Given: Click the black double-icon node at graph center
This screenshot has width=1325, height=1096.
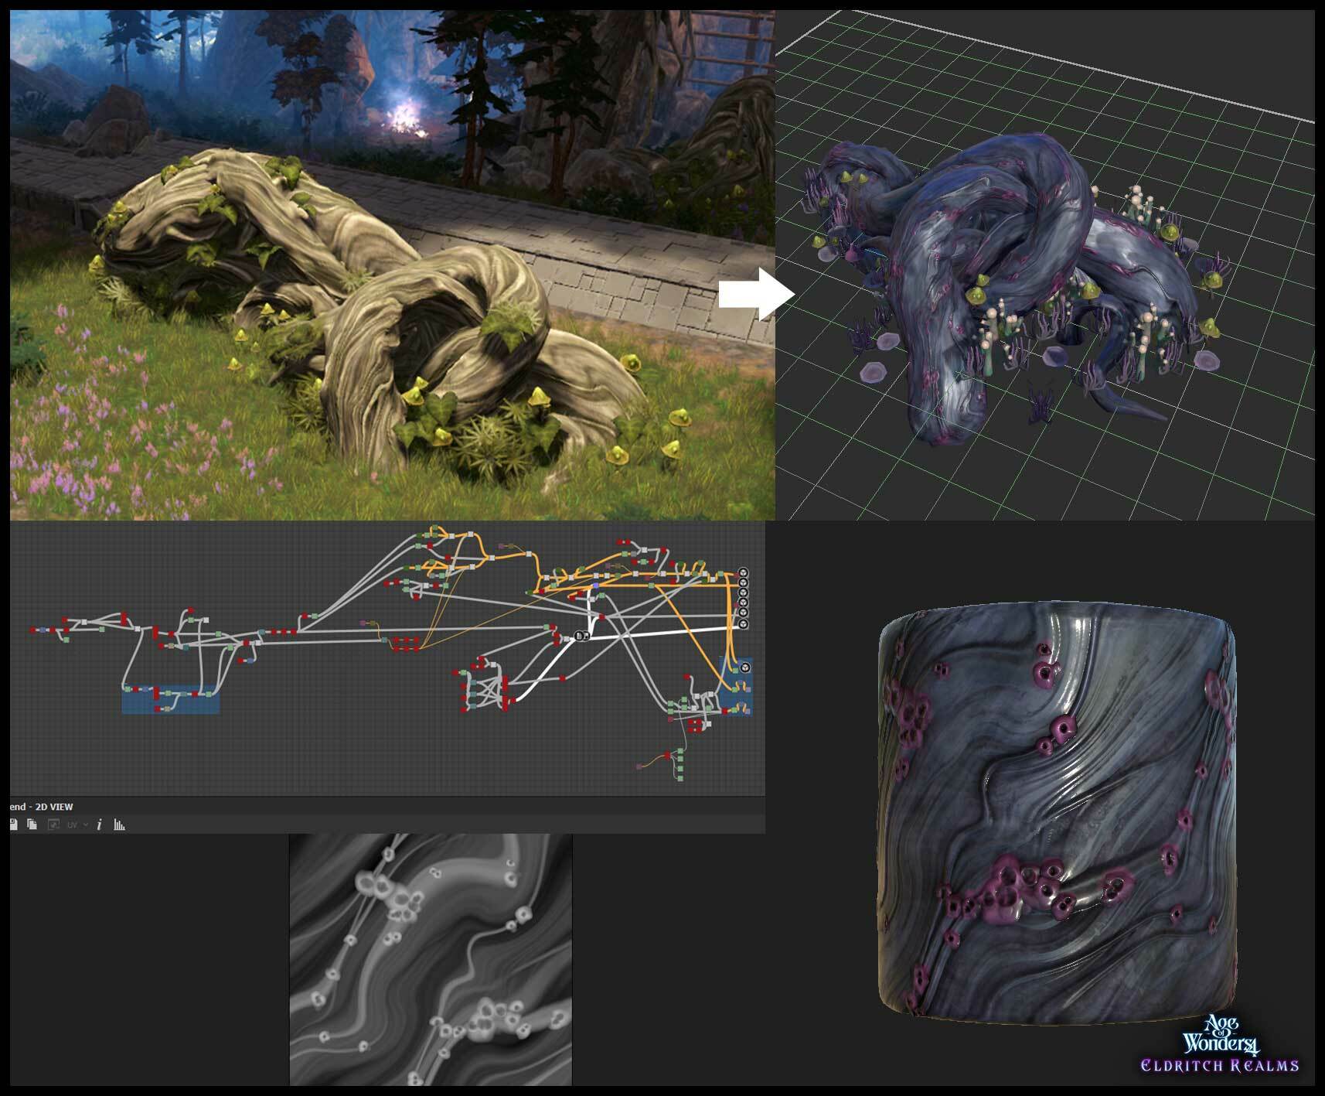Looking at the screenshot, I should point(581,636).
